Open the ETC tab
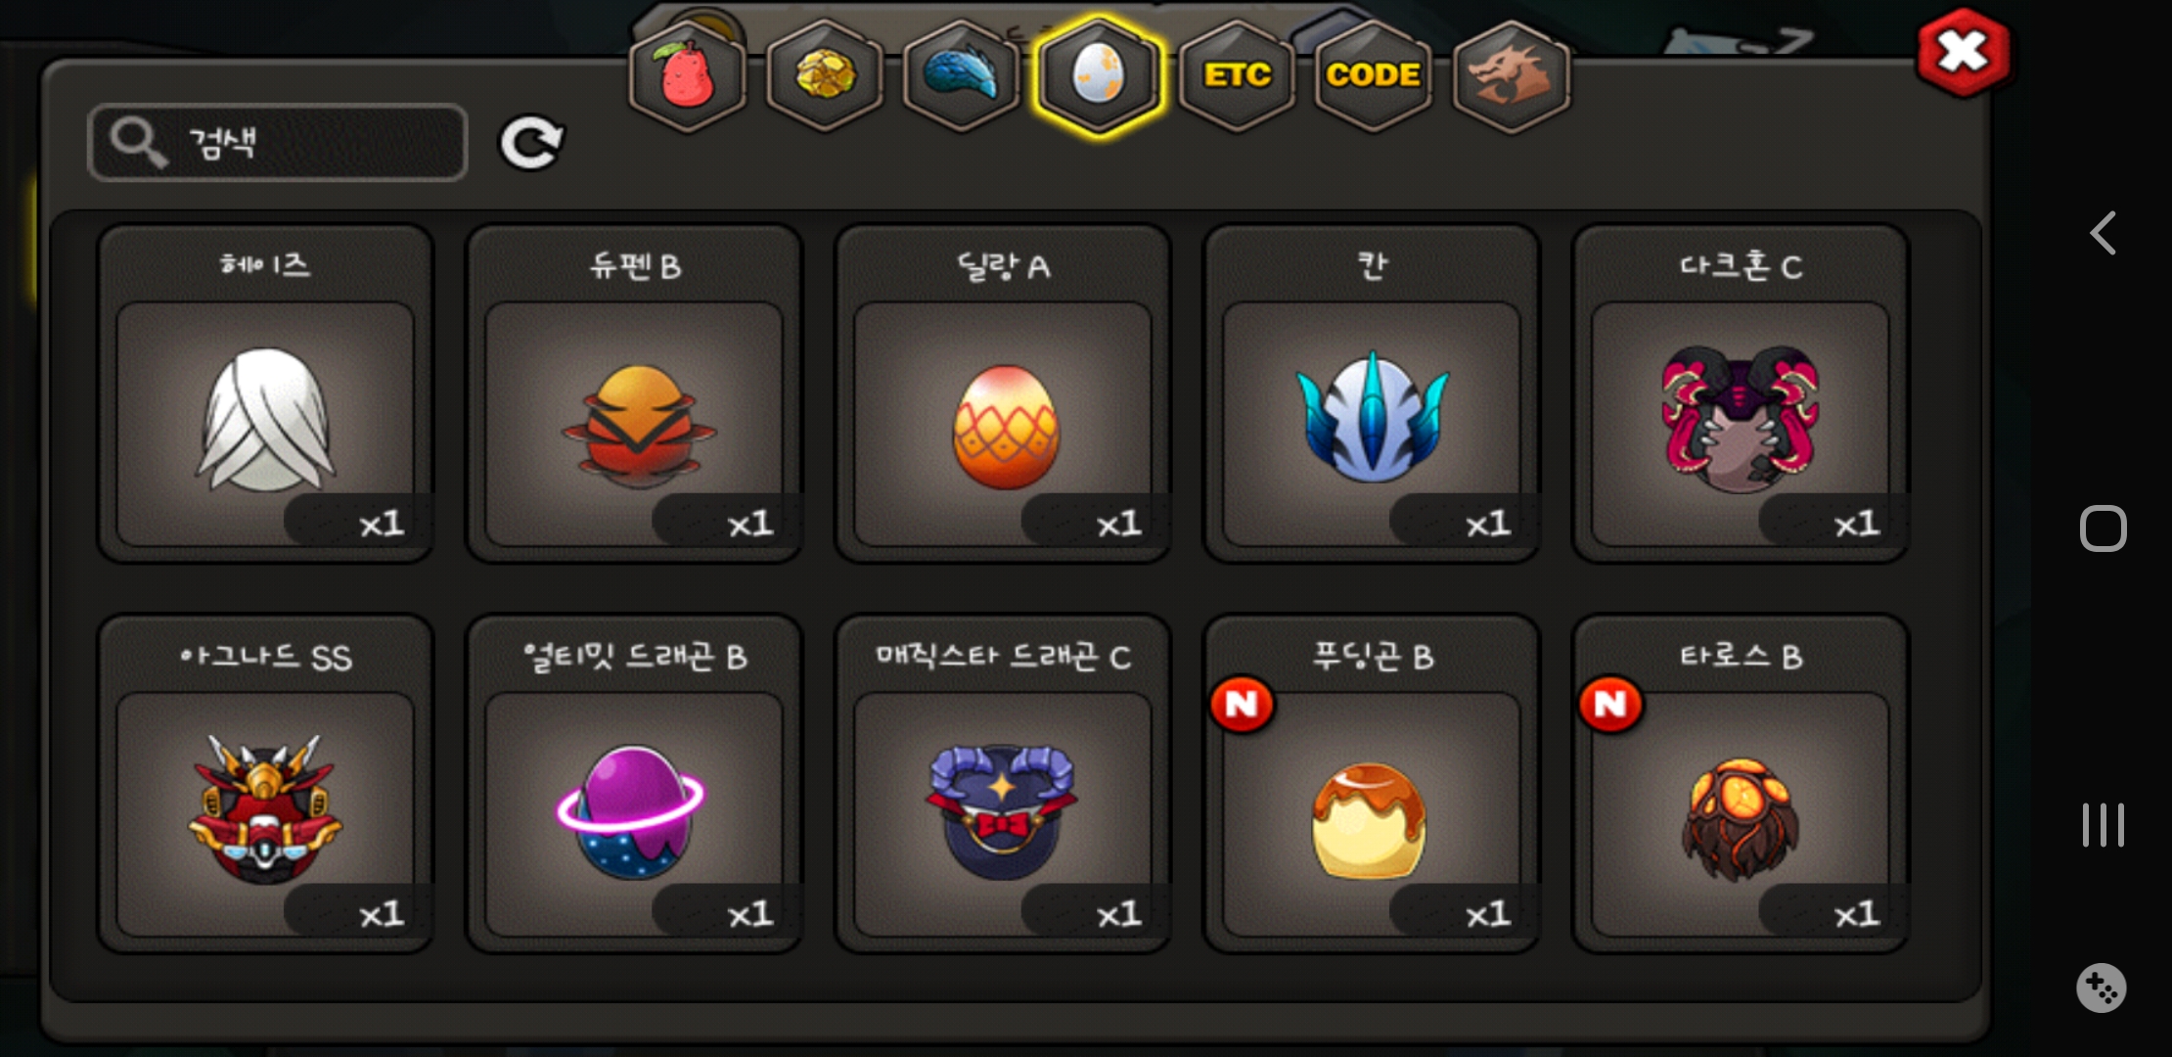The height and width of the screenshot is (1057, 2172). pos(1237,75)
